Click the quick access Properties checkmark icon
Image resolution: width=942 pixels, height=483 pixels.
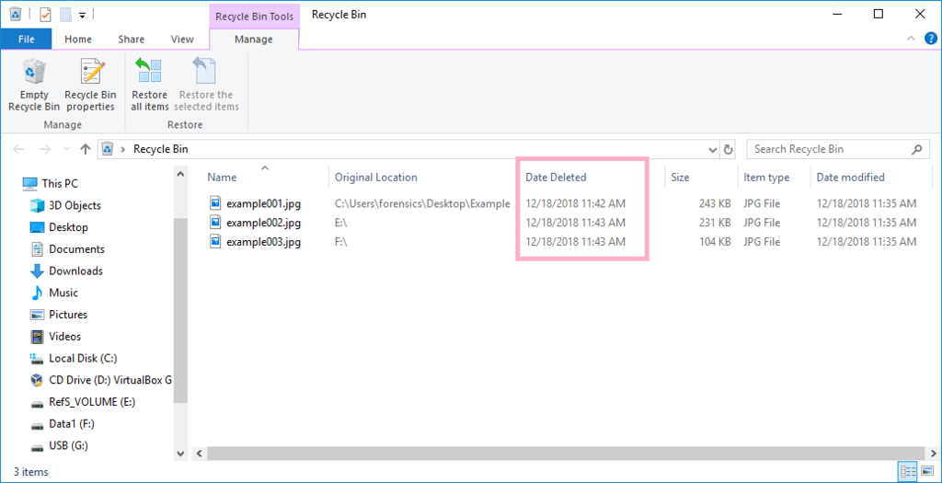click(x=46, y=14)
